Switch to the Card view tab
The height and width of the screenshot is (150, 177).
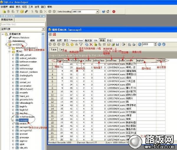click(61, 50)
